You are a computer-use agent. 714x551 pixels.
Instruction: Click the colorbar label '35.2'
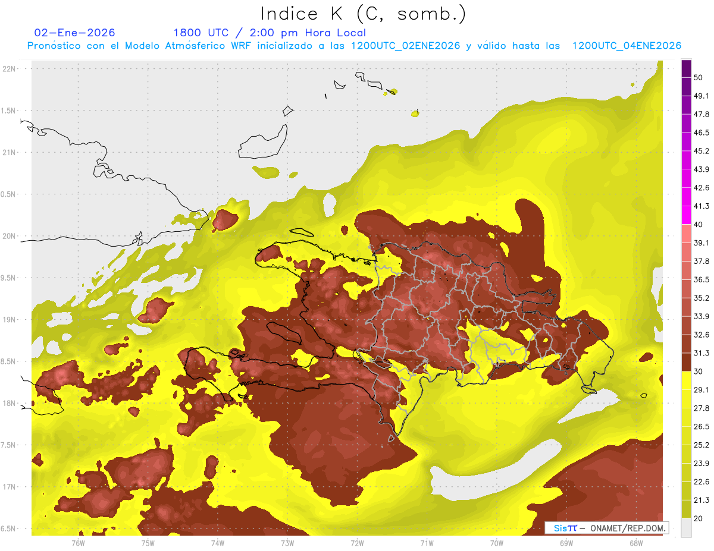tap(701, 298)
